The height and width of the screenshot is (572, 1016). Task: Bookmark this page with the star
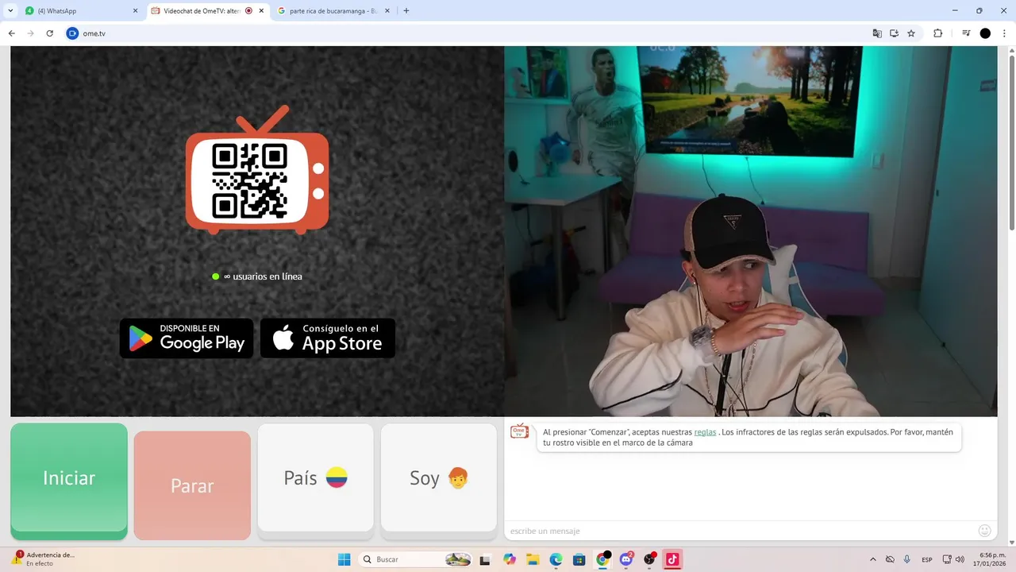click(x=911, y=33)
